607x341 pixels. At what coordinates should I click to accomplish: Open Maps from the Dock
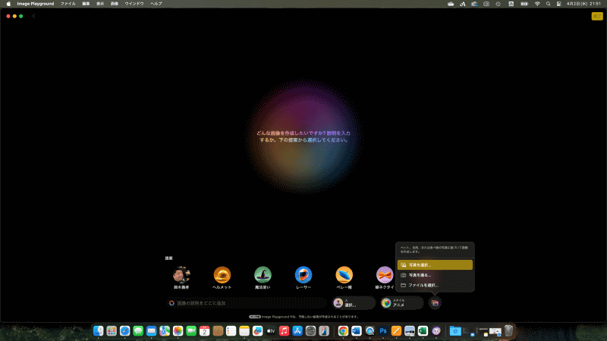pyautogui.click(x=165, y=331)
